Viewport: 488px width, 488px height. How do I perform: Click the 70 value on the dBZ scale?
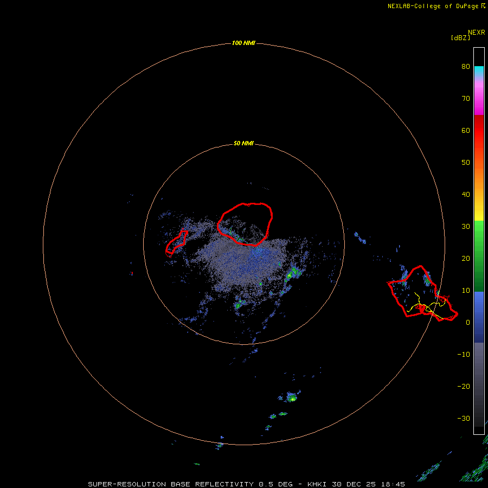tap(466, 98)
